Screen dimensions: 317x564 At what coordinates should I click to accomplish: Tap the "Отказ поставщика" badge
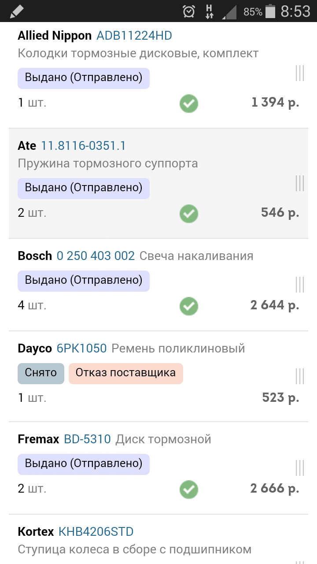point(125,373)
